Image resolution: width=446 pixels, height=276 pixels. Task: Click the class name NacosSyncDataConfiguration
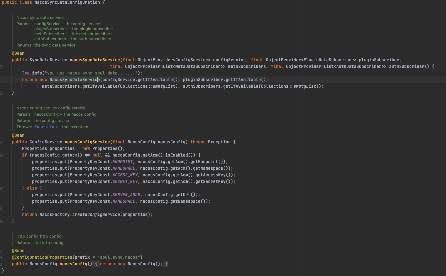(x=67, y=2)
